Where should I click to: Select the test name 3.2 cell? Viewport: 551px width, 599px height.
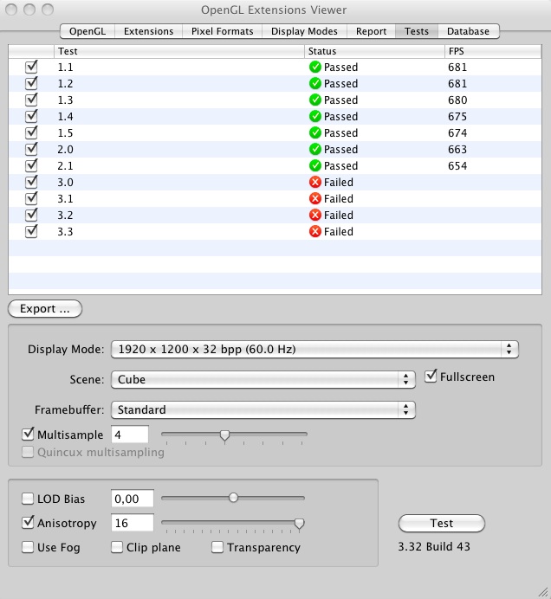(x=65, y=215)
